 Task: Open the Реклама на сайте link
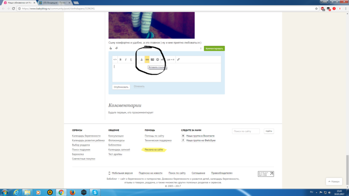tap(154, 149)
